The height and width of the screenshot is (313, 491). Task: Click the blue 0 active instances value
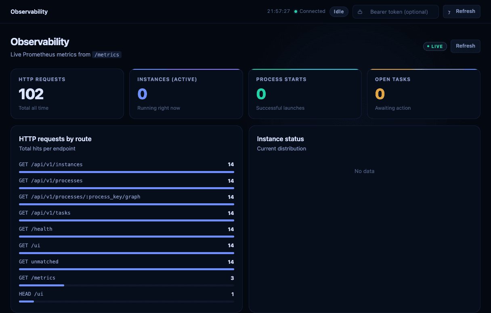point(142,94)
